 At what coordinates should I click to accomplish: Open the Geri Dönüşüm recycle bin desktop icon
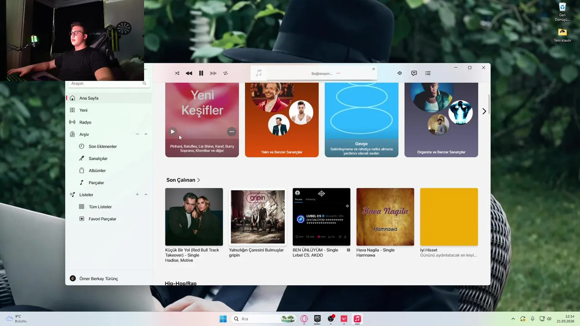click(x=562, y=12)
